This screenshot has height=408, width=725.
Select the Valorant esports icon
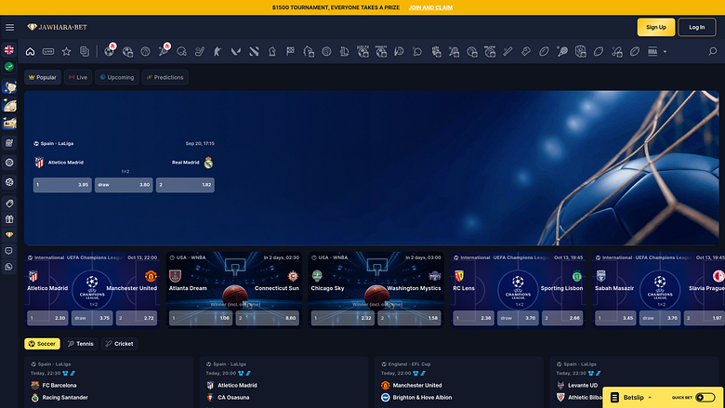pyautogui.click(x=236, y=51)
